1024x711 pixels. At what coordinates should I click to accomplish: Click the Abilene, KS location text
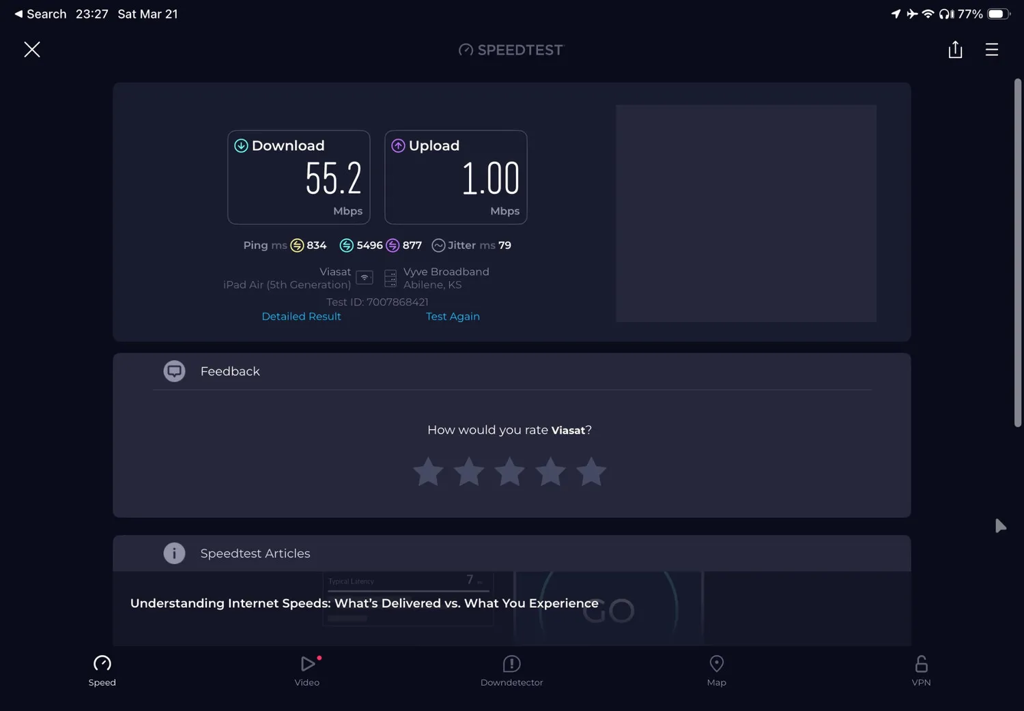tap(433, 285)
